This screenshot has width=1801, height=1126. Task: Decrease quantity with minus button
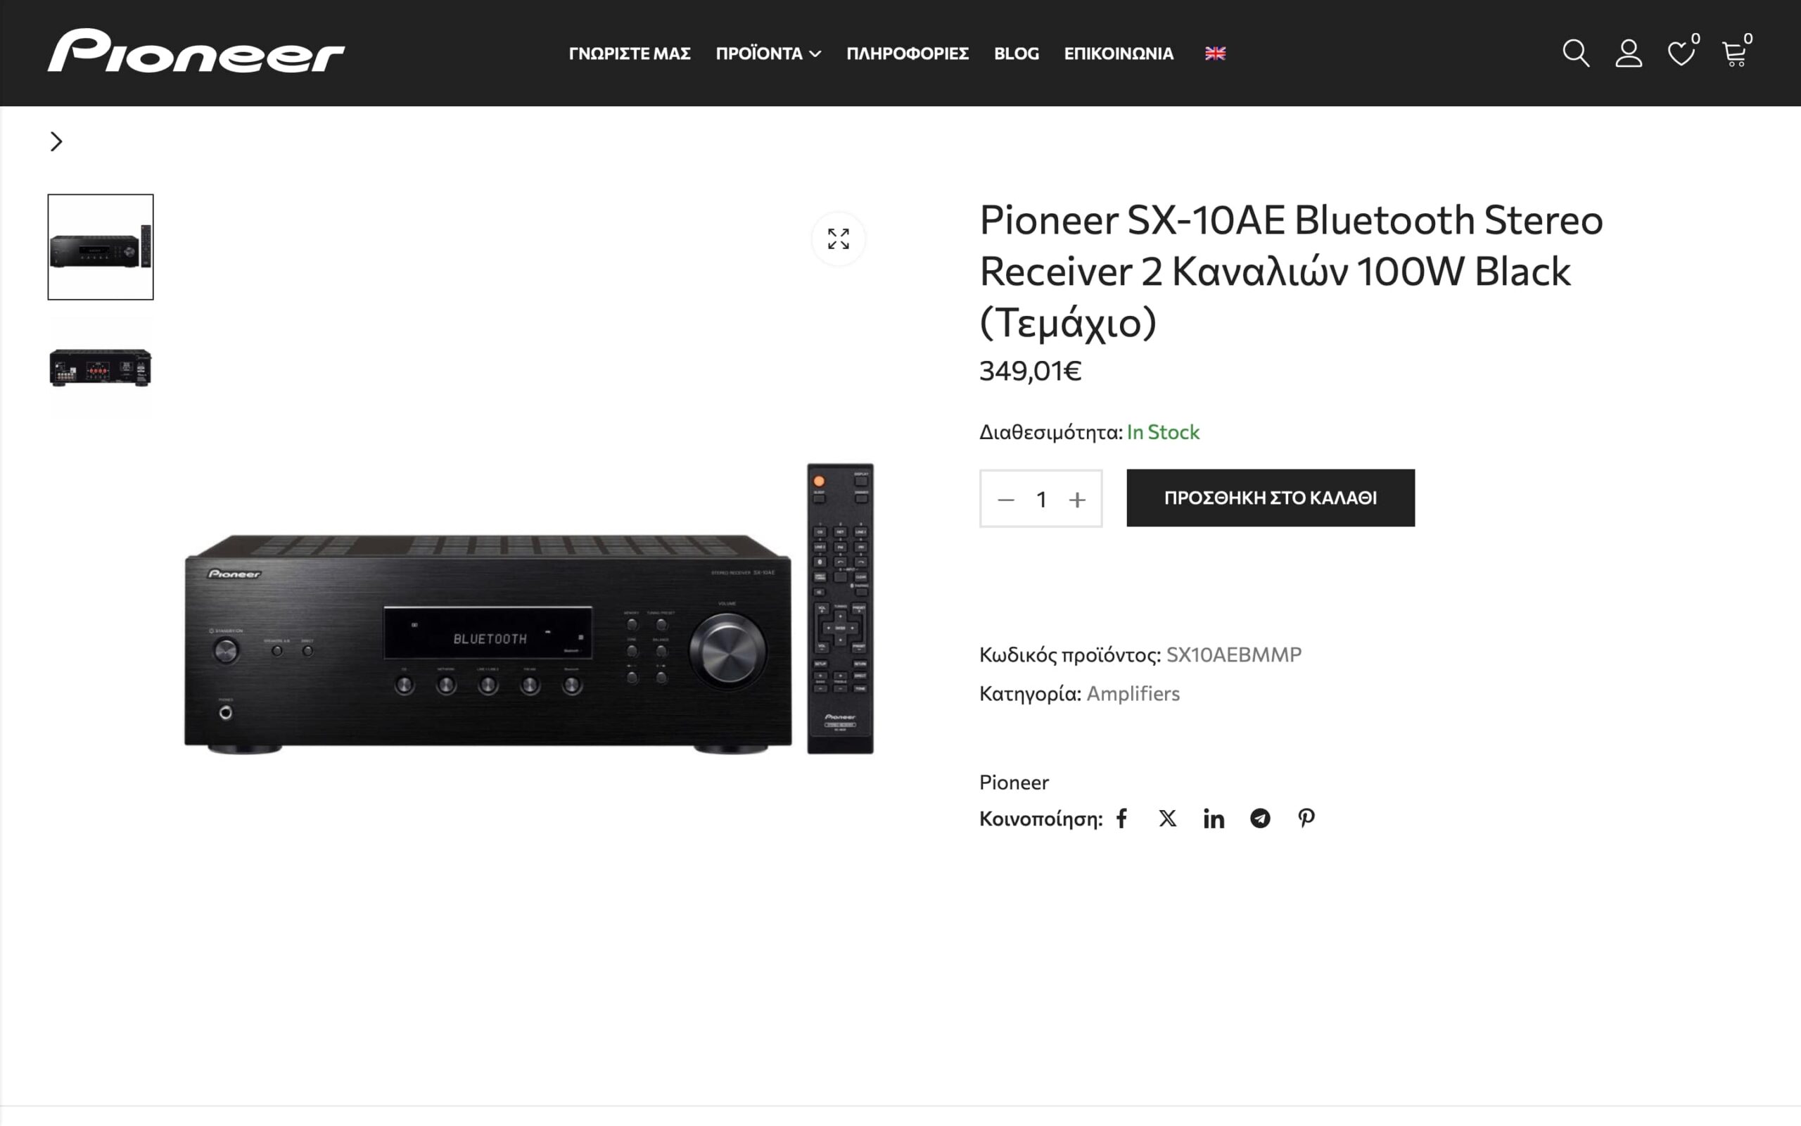coord(1005,500)
